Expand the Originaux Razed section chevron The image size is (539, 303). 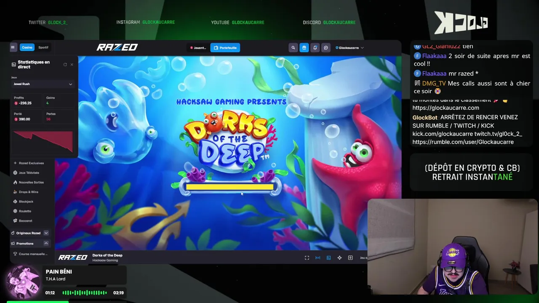[46, 233]
